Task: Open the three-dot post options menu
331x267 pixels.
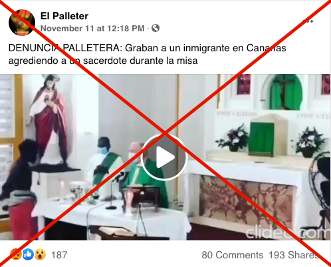Action: 308,21
